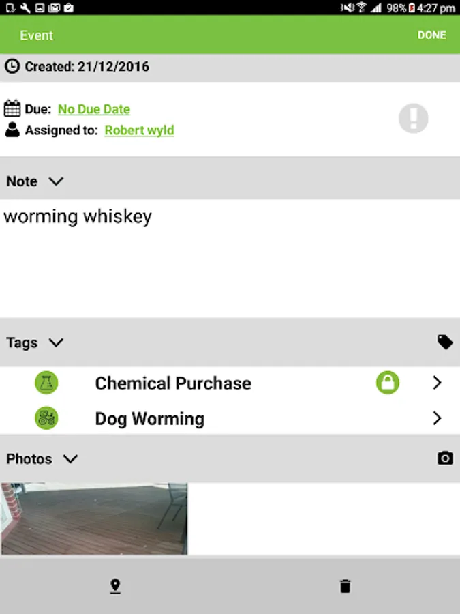This screenshot has width=460, height=614.
Task: Collapse the Tags section chevron
Action: [56, 342]
